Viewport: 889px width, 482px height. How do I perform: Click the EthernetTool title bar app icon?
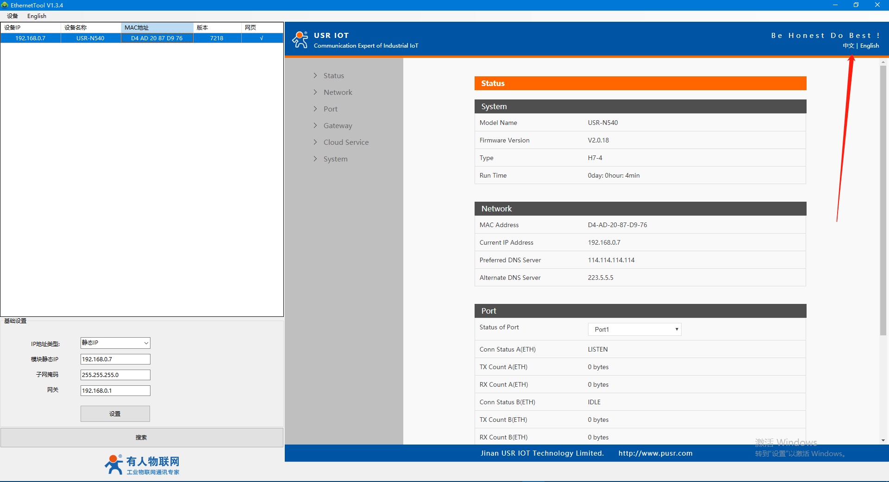[5, 5]
